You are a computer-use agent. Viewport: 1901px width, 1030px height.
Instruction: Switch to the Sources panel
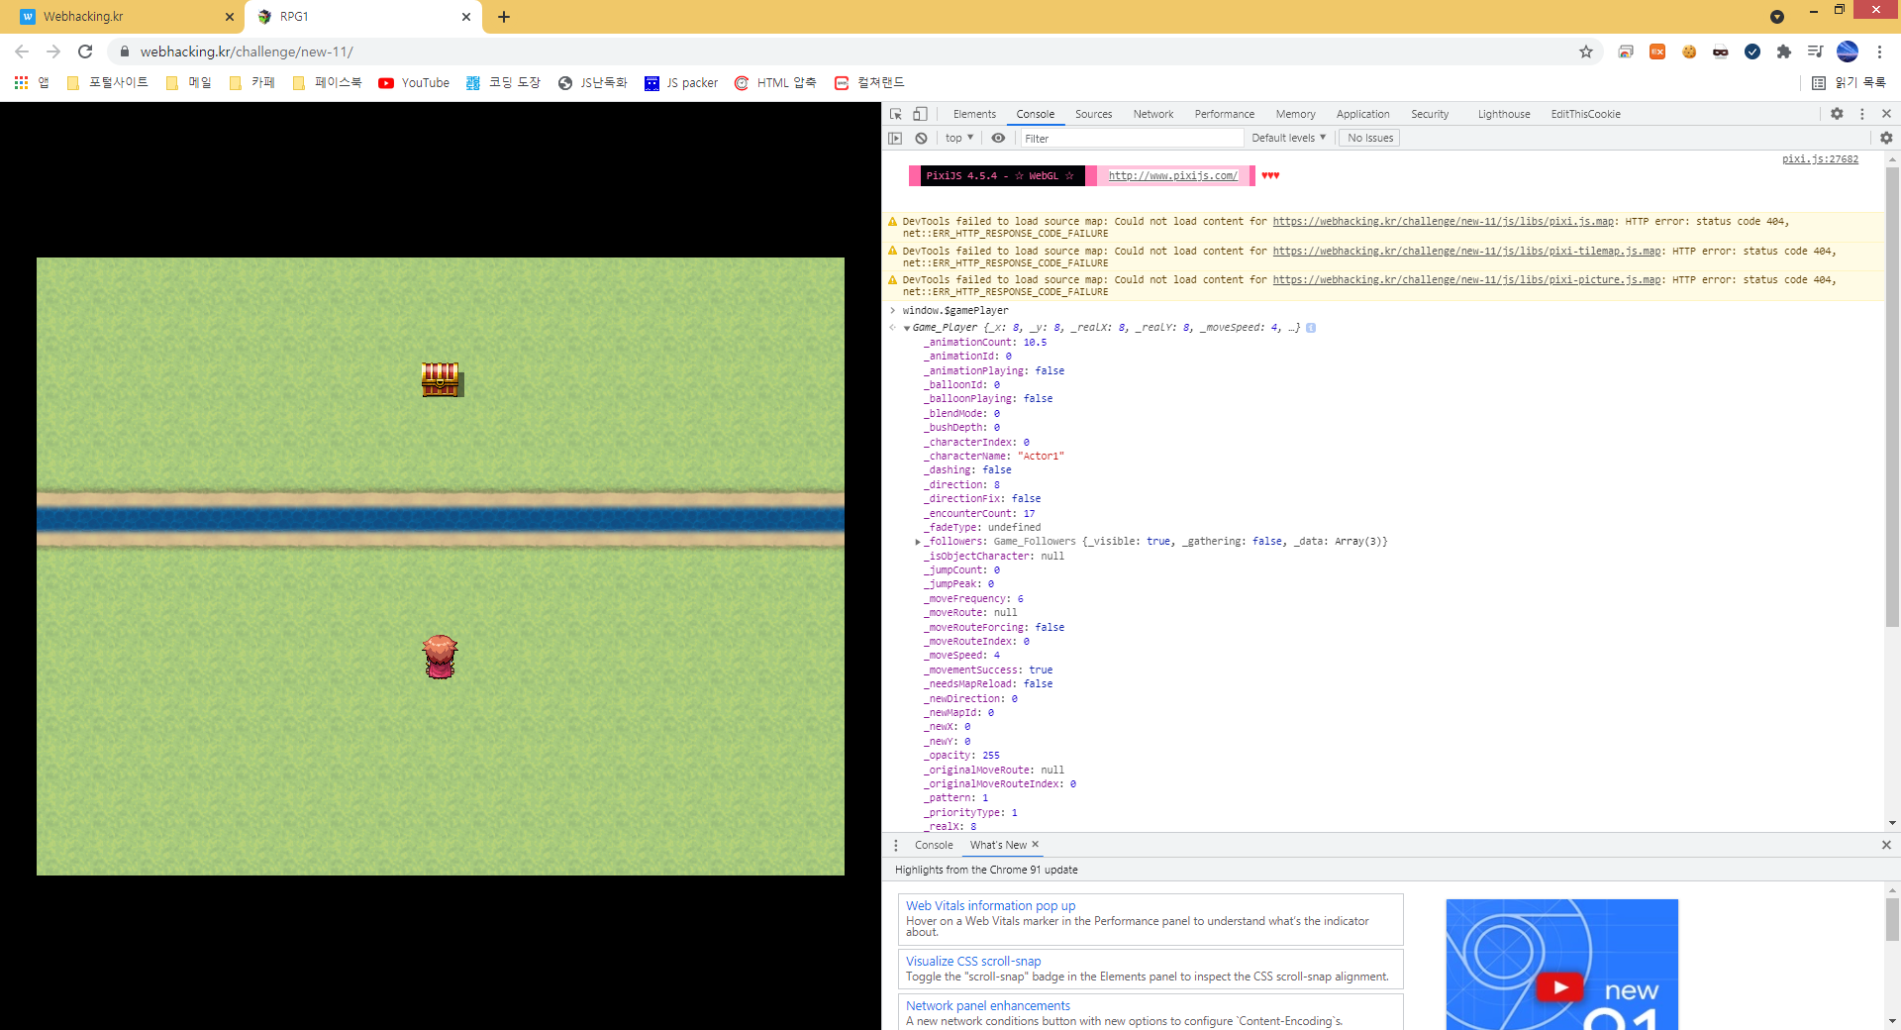1094,114
